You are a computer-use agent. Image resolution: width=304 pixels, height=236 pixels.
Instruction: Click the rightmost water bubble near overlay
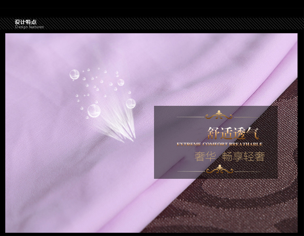(x=131, y=103)
